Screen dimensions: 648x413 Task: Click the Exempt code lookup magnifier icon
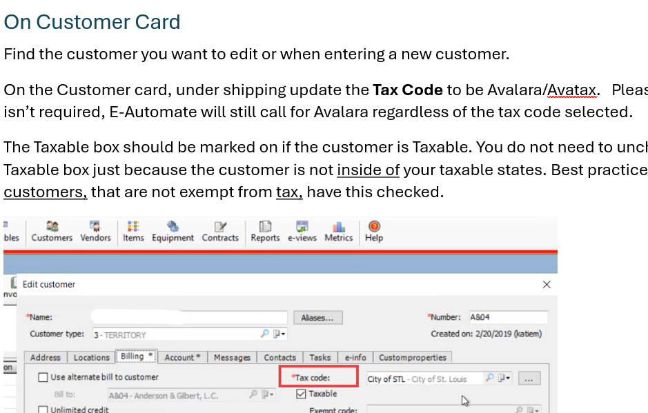tap(519, 410)
